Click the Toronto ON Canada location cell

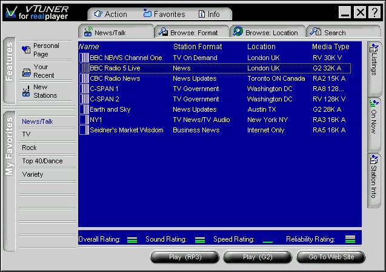(276, 78)
